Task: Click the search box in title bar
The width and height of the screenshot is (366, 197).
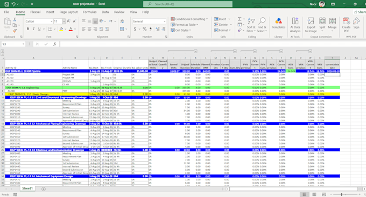Action: click(188, 4)
